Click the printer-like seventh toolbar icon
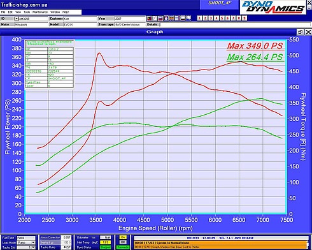Screen dimensions: 312x250 (183, 18)
